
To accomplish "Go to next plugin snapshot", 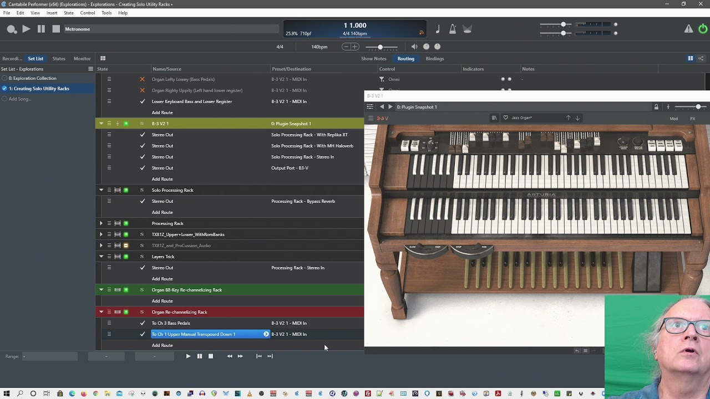I will pos(390,107).
